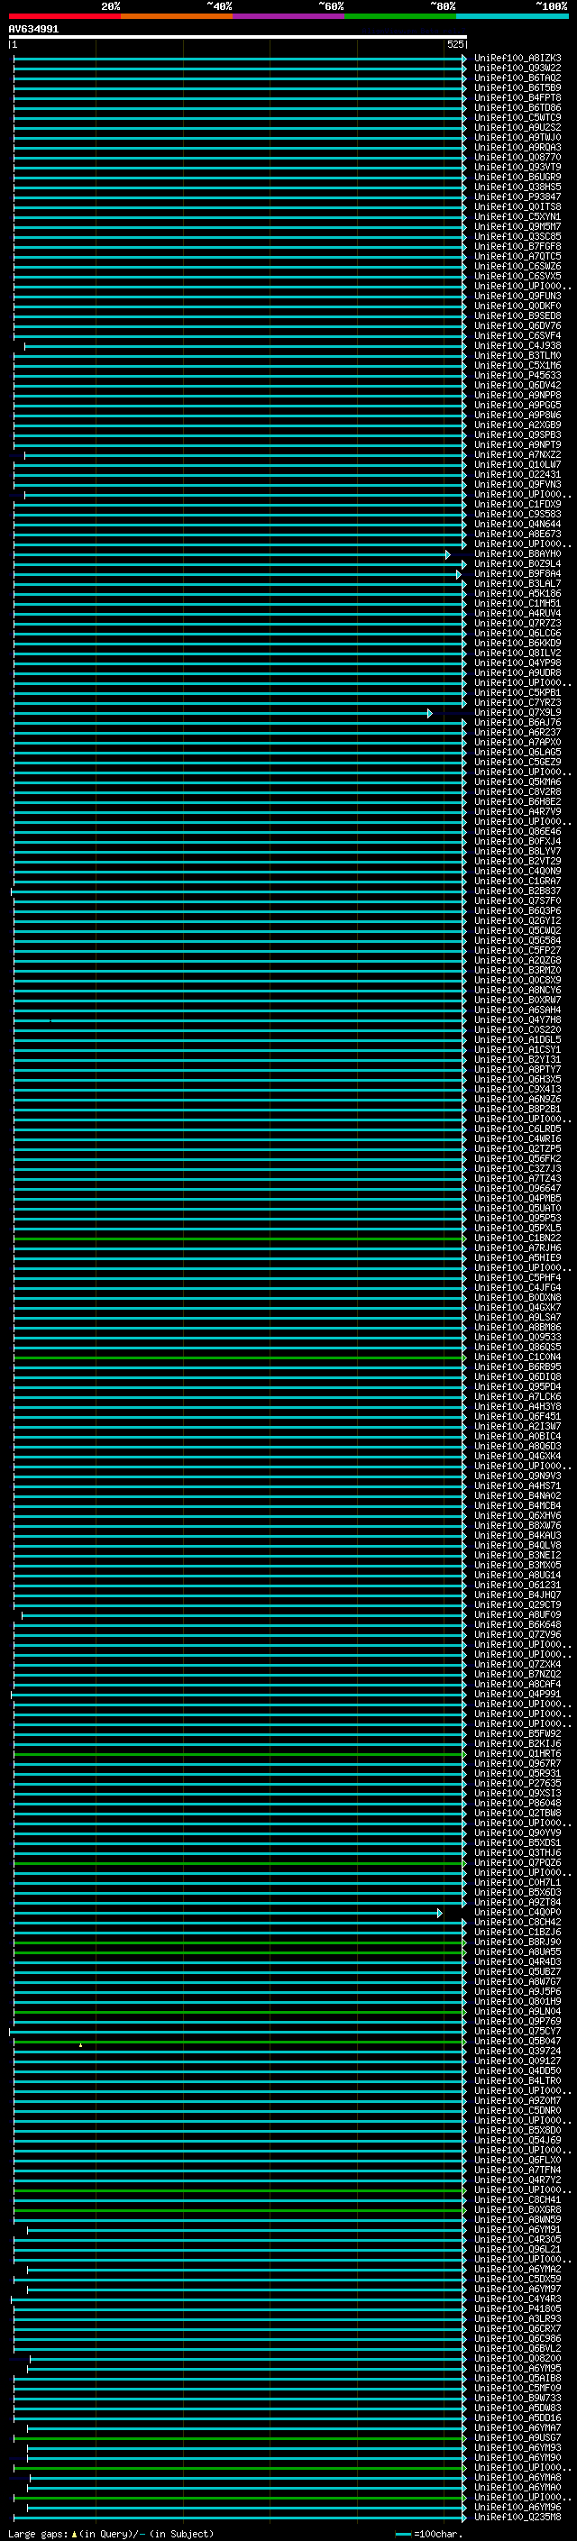The height and width of the screenshot is (2541, 577).
Task: Open hit UniRef100_B6TAQ2
Action: point(517,78)
